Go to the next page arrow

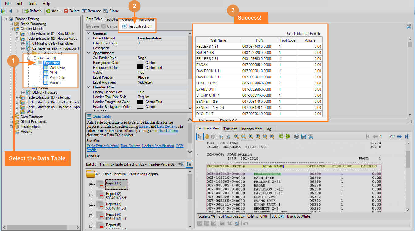(399, 136)
